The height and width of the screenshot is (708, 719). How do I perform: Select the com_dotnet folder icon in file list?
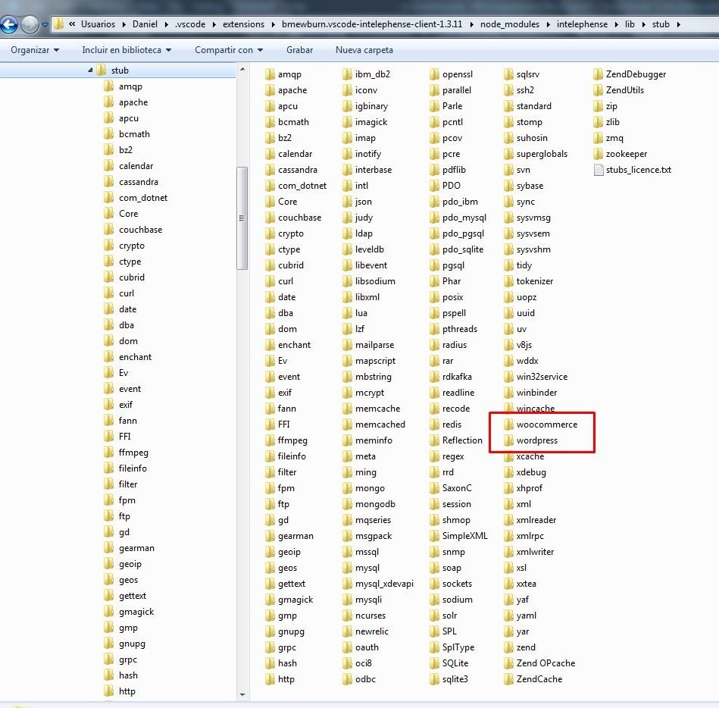point(270,186)
